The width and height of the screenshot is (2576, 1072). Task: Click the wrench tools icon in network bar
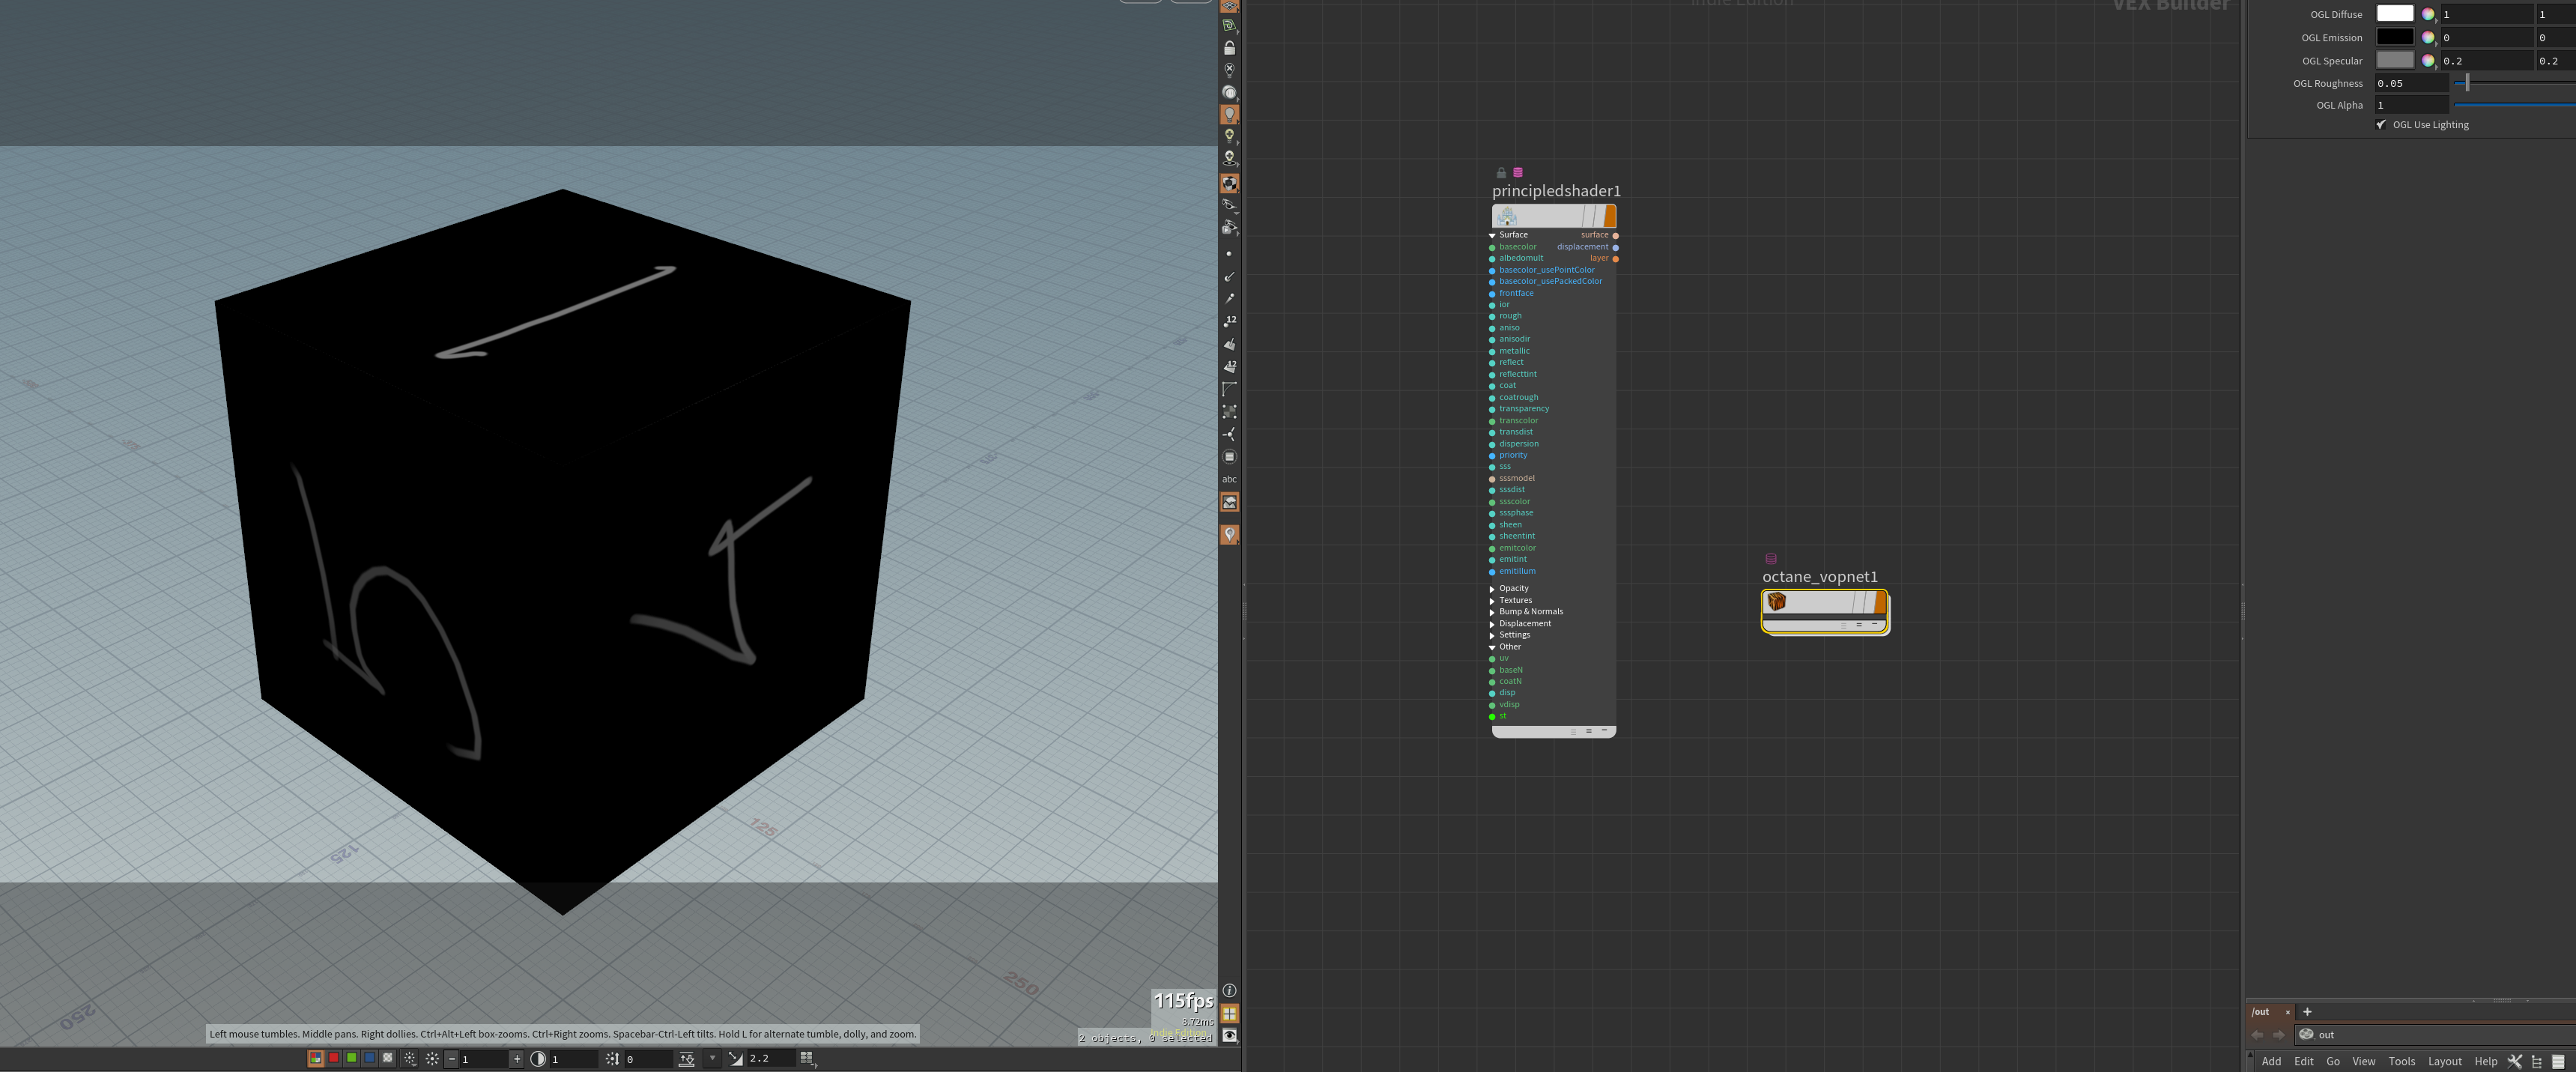2514,1061
